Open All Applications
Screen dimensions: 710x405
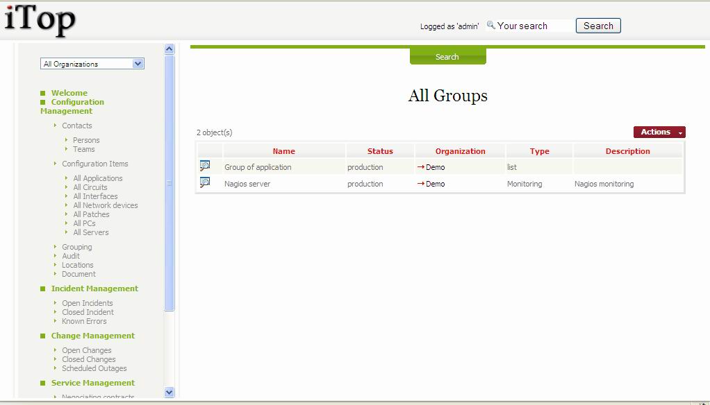pos(98,178)
